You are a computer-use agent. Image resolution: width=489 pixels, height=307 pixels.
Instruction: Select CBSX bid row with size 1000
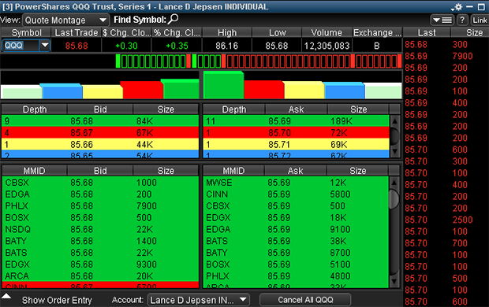tap(100, 183)
